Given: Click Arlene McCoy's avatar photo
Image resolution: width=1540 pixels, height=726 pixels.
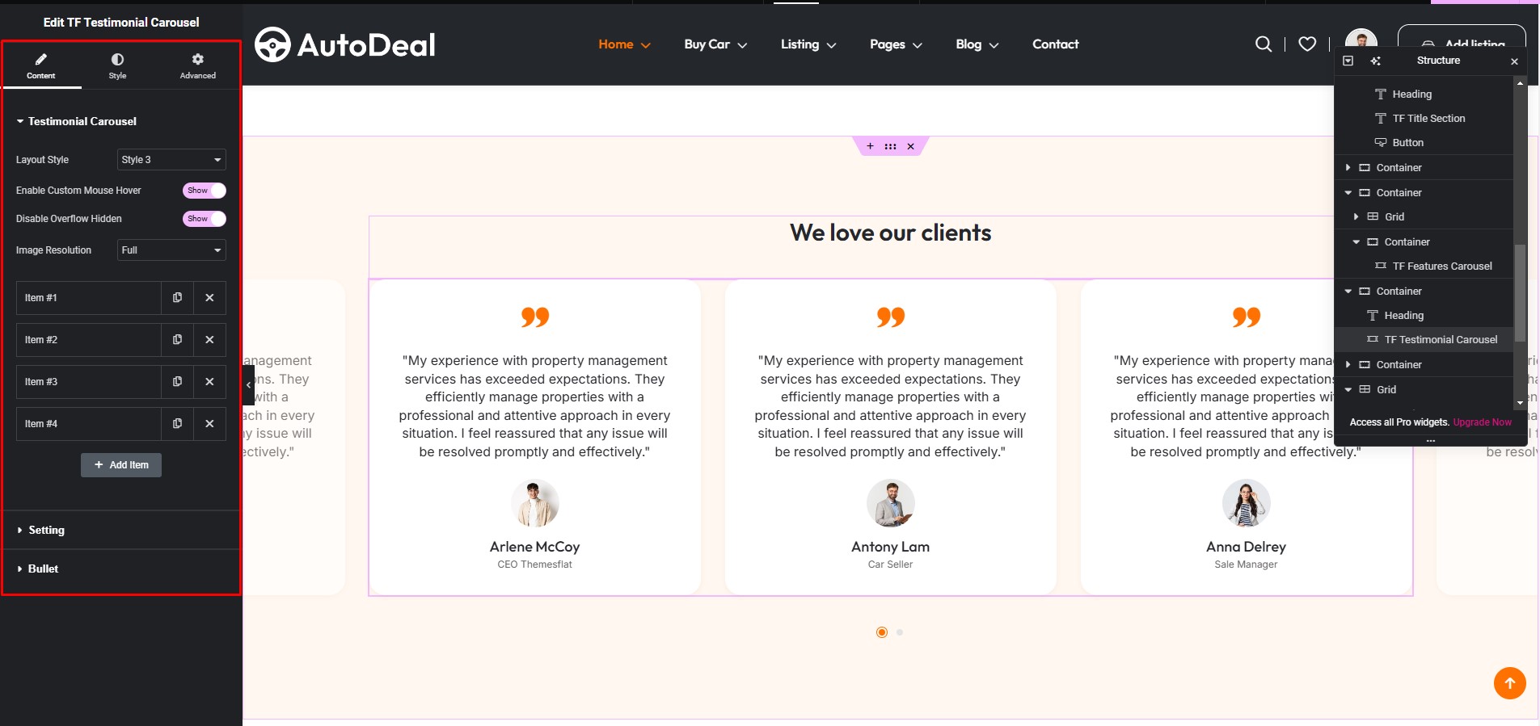Looking at the screenshot, I should coord(534,503).
